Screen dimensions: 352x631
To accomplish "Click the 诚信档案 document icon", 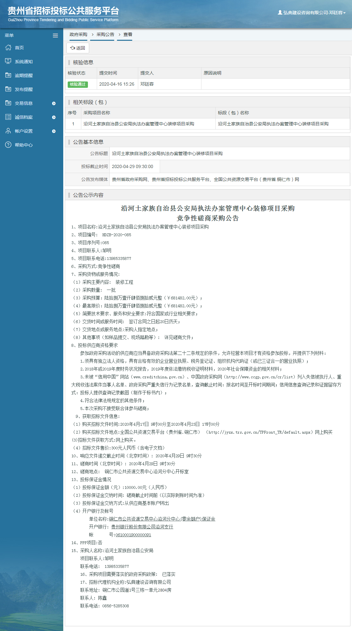I will click(8, 117).
